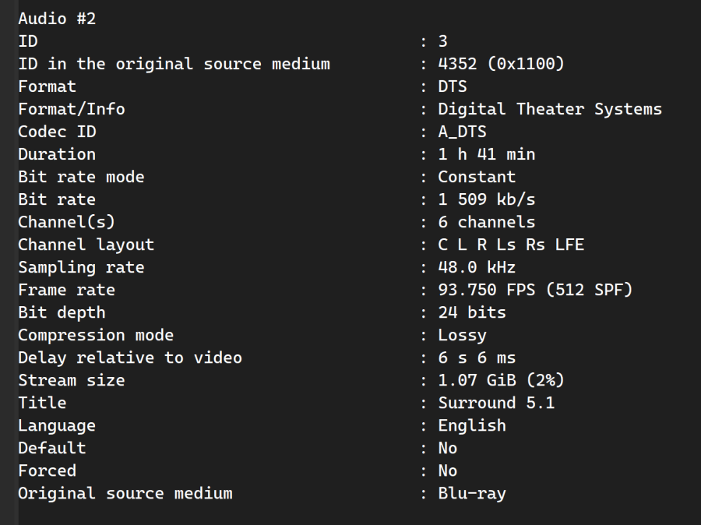Click the Format value "DTS"
The height and width of the screenshot is (525, 701).
(x=453, y=86)
